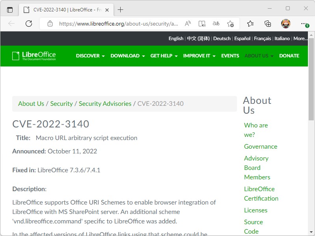Switch site language to Español

pyautogui.click(x=242, y=39)
